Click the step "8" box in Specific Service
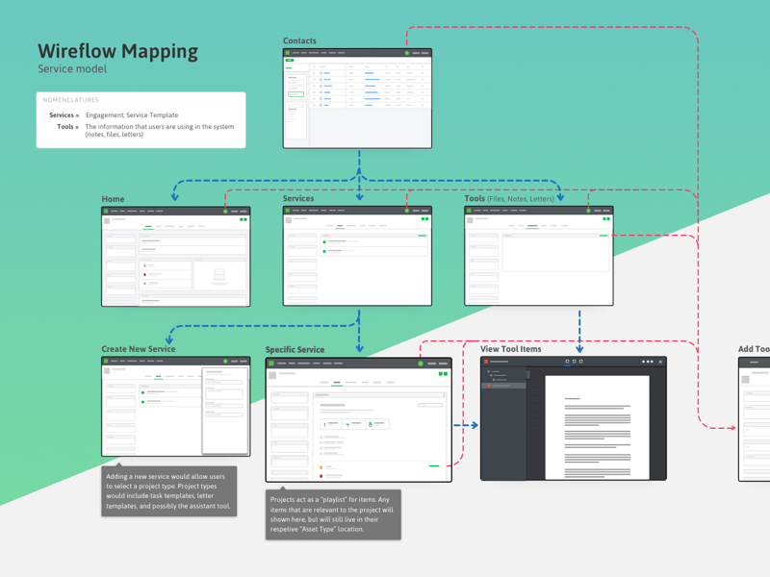 pyautogui.click(x=377, y=424)
